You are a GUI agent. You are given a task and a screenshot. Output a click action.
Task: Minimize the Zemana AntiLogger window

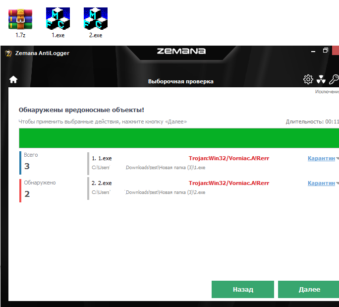tap(313, 52)
